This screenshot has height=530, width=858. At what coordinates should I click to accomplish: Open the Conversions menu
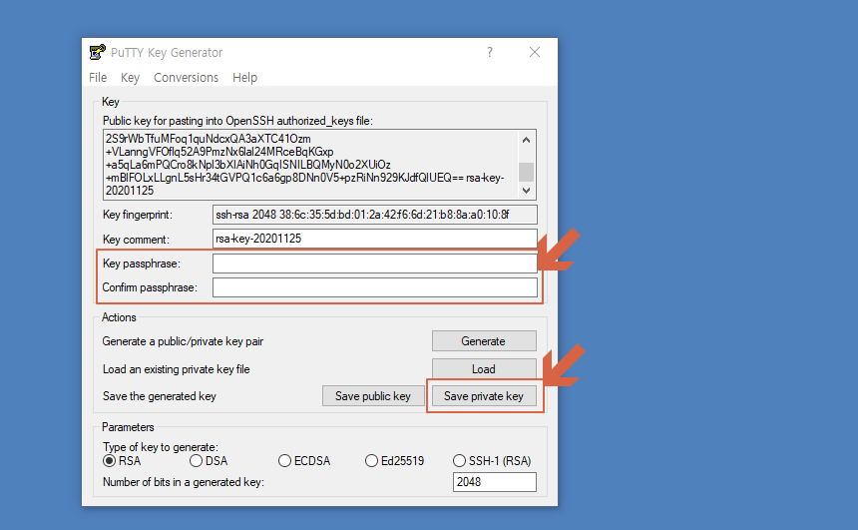click(x=186, y=77)
